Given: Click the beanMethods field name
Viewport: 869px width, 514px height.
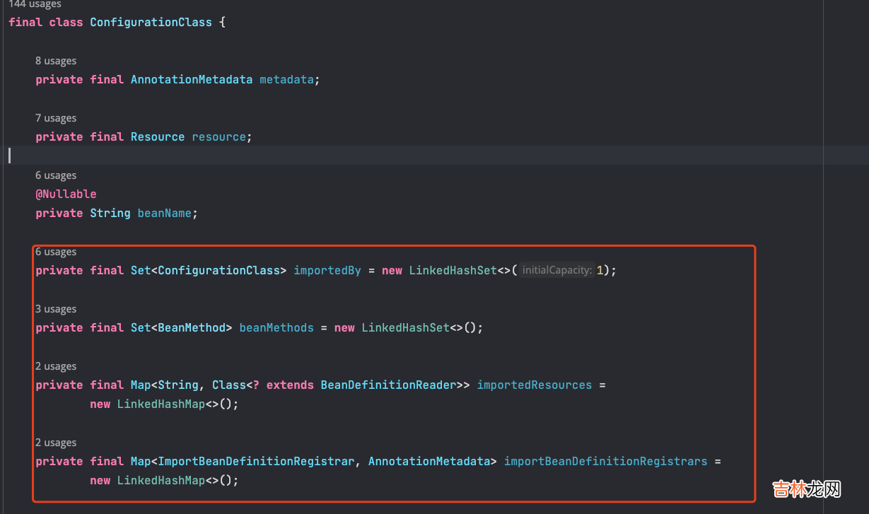Looking at the screenshot, I should 276,327.
